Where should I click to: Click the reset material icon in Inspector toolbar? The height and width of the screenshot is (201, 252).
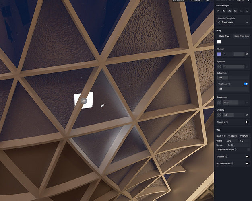[247, 11]
